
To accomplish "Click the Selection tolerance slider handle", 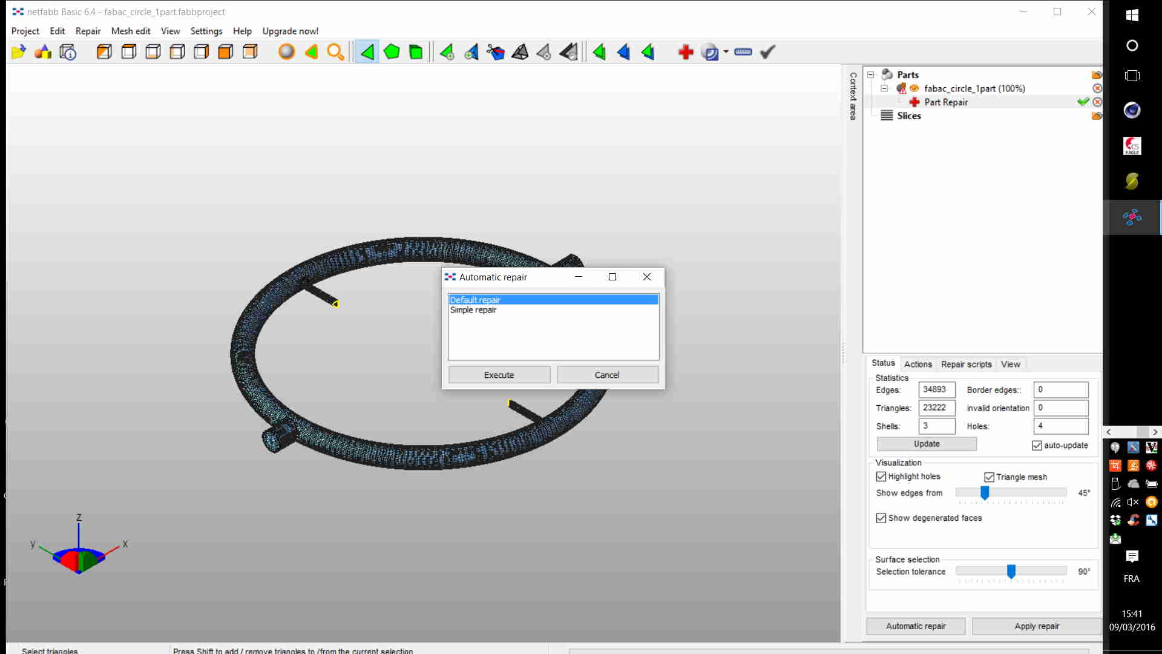I will point(1011,572).
